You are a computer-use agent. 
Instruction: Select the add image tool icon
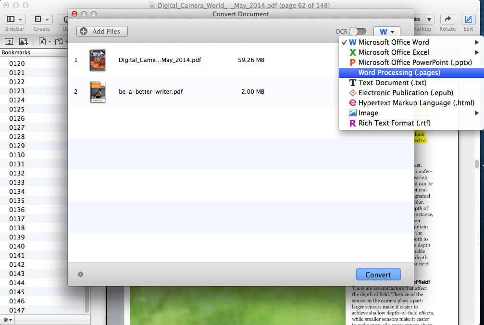coord(24,42)
